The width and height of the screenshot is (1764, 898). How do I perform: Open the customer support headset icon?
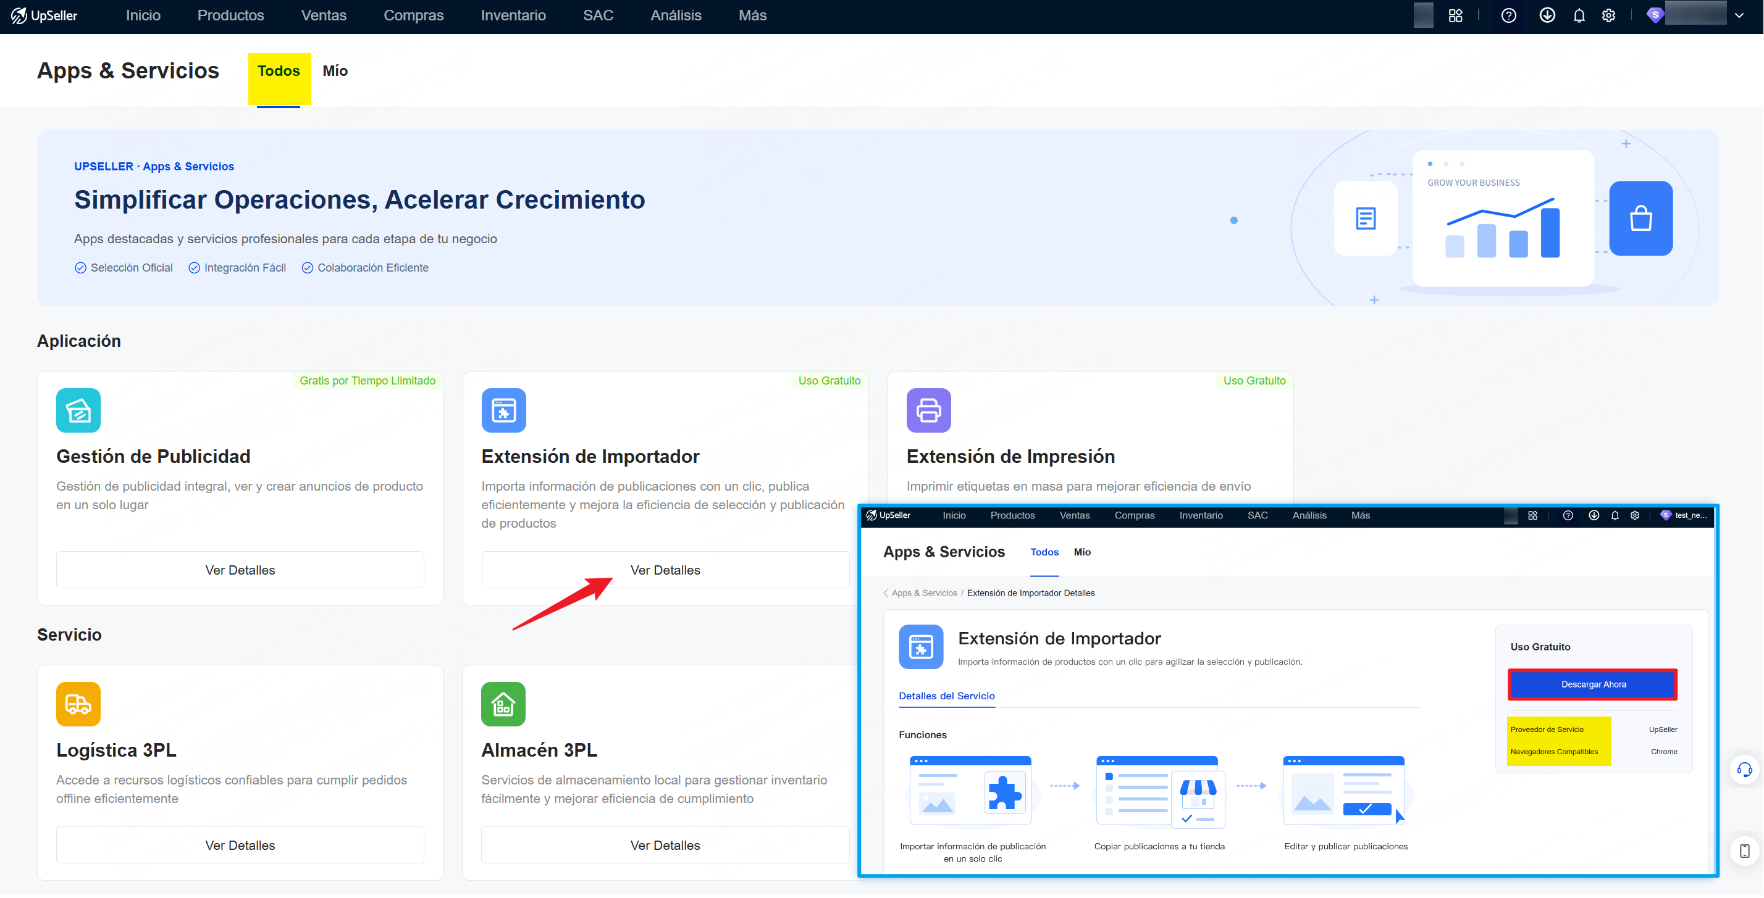click(1744, 770)
